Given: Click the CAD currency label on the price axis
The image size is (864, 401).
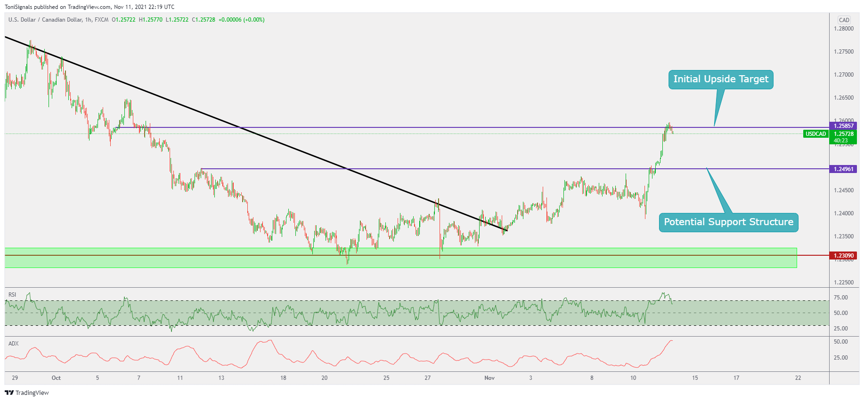Looking at the screenshot, I should click(x=844, y=20).
